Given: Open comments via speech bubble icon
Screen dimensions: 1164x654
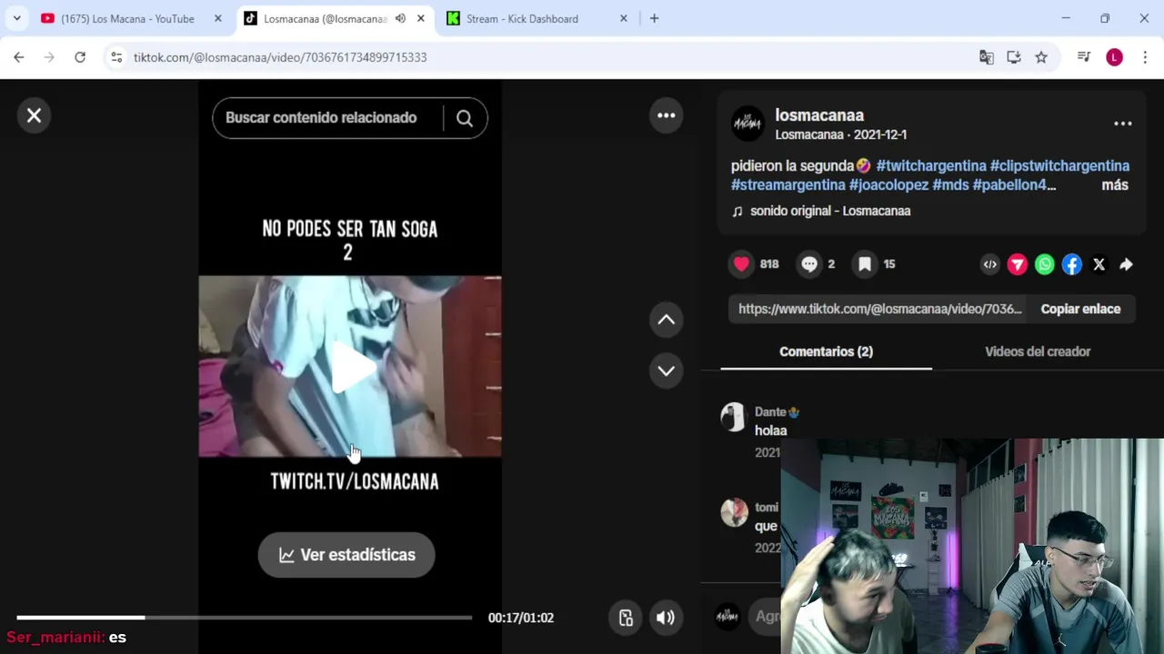Looking at the screenshot, I should tap(809, 264).
